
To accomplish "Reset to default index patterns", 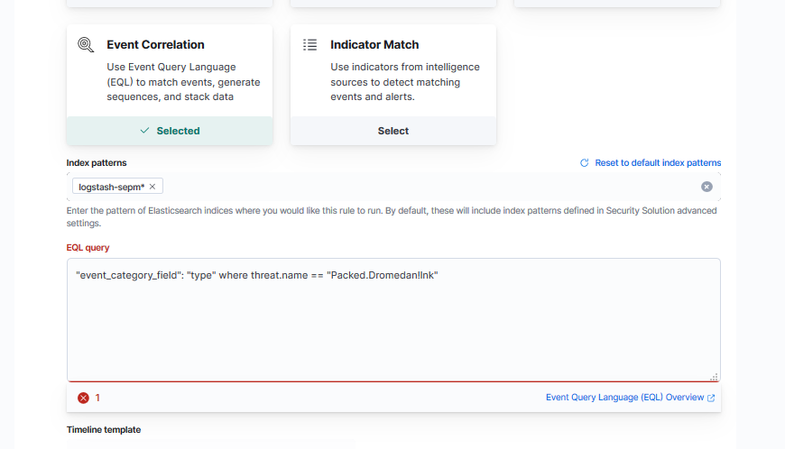I will [658, 163].
